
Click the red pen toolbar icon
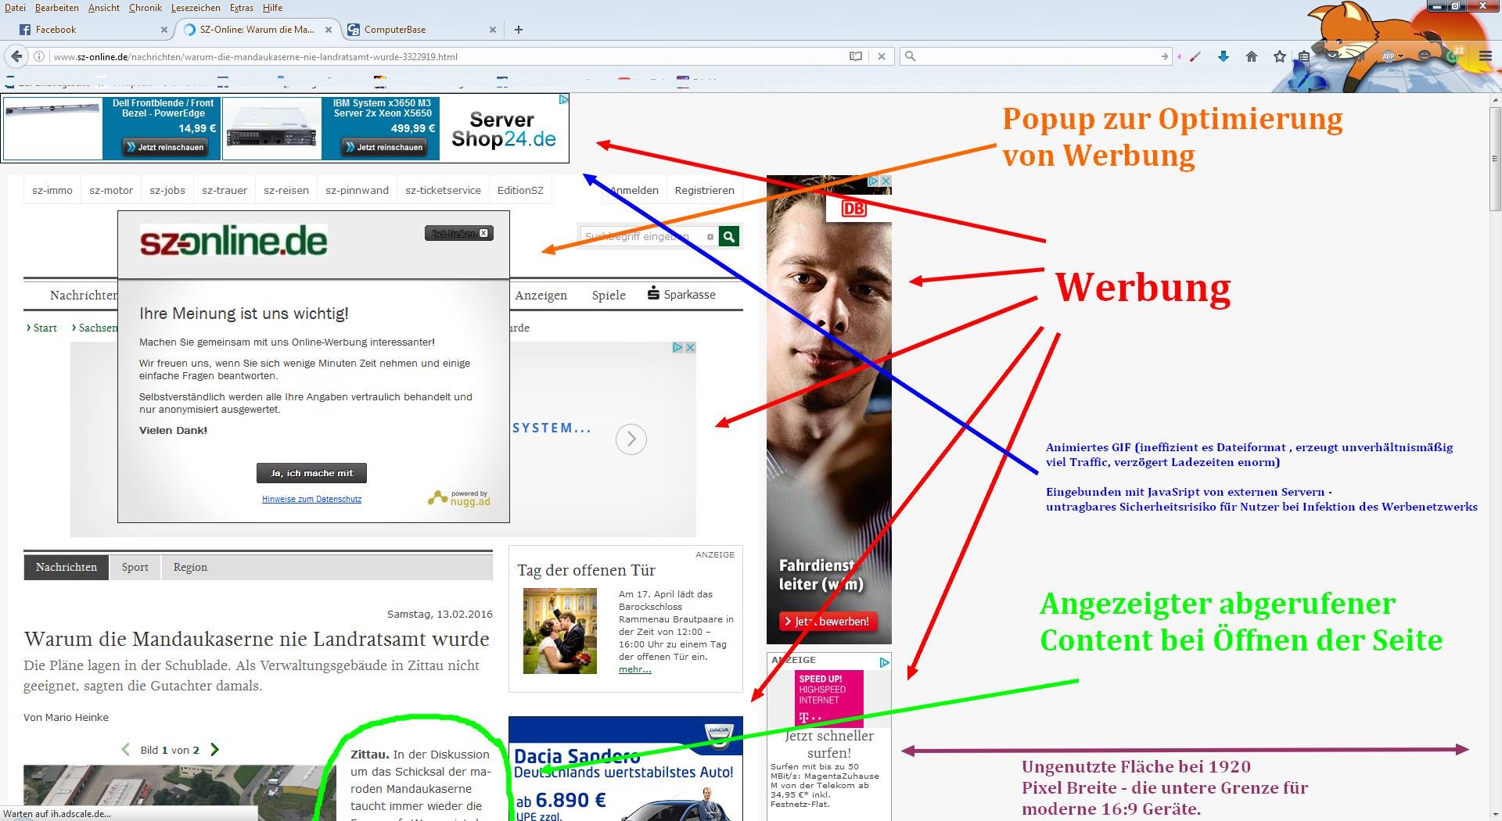coord(1195,56)
